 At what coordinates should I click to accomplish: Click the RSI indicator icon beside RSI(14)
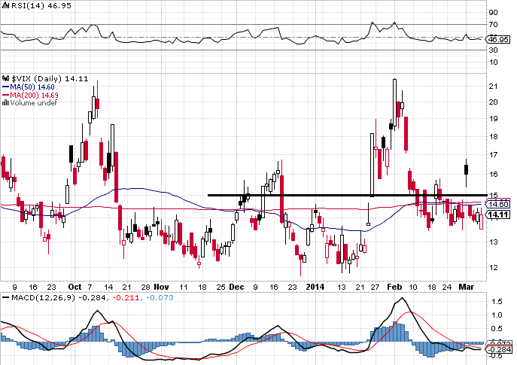[x=5, y=5]
